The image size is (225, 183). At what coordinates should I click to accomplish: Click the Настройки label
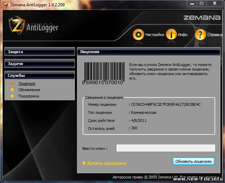tap(155, 35)
